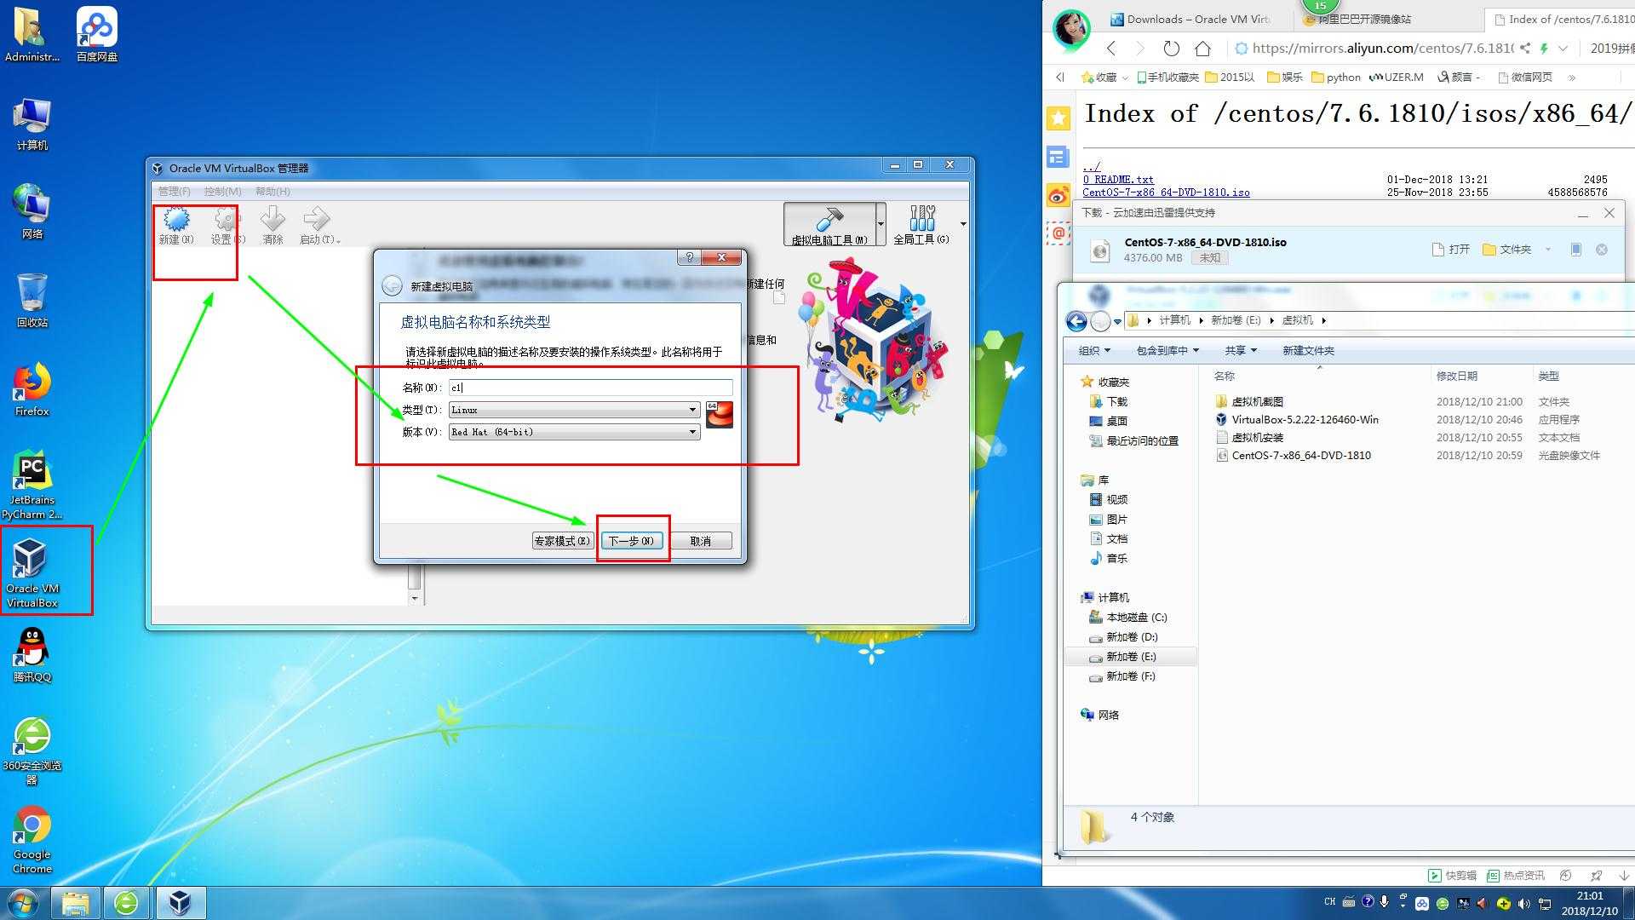The image size is (1635, 920).
Task: Switch to the Index of /centos browser tab
Action: click(x=1562, y=19)
